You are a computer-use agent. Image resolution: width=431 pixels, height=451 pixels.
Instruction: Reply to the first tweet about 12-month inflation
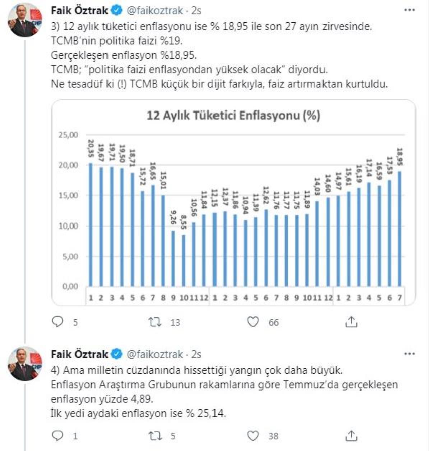click(x=58, y=322)
